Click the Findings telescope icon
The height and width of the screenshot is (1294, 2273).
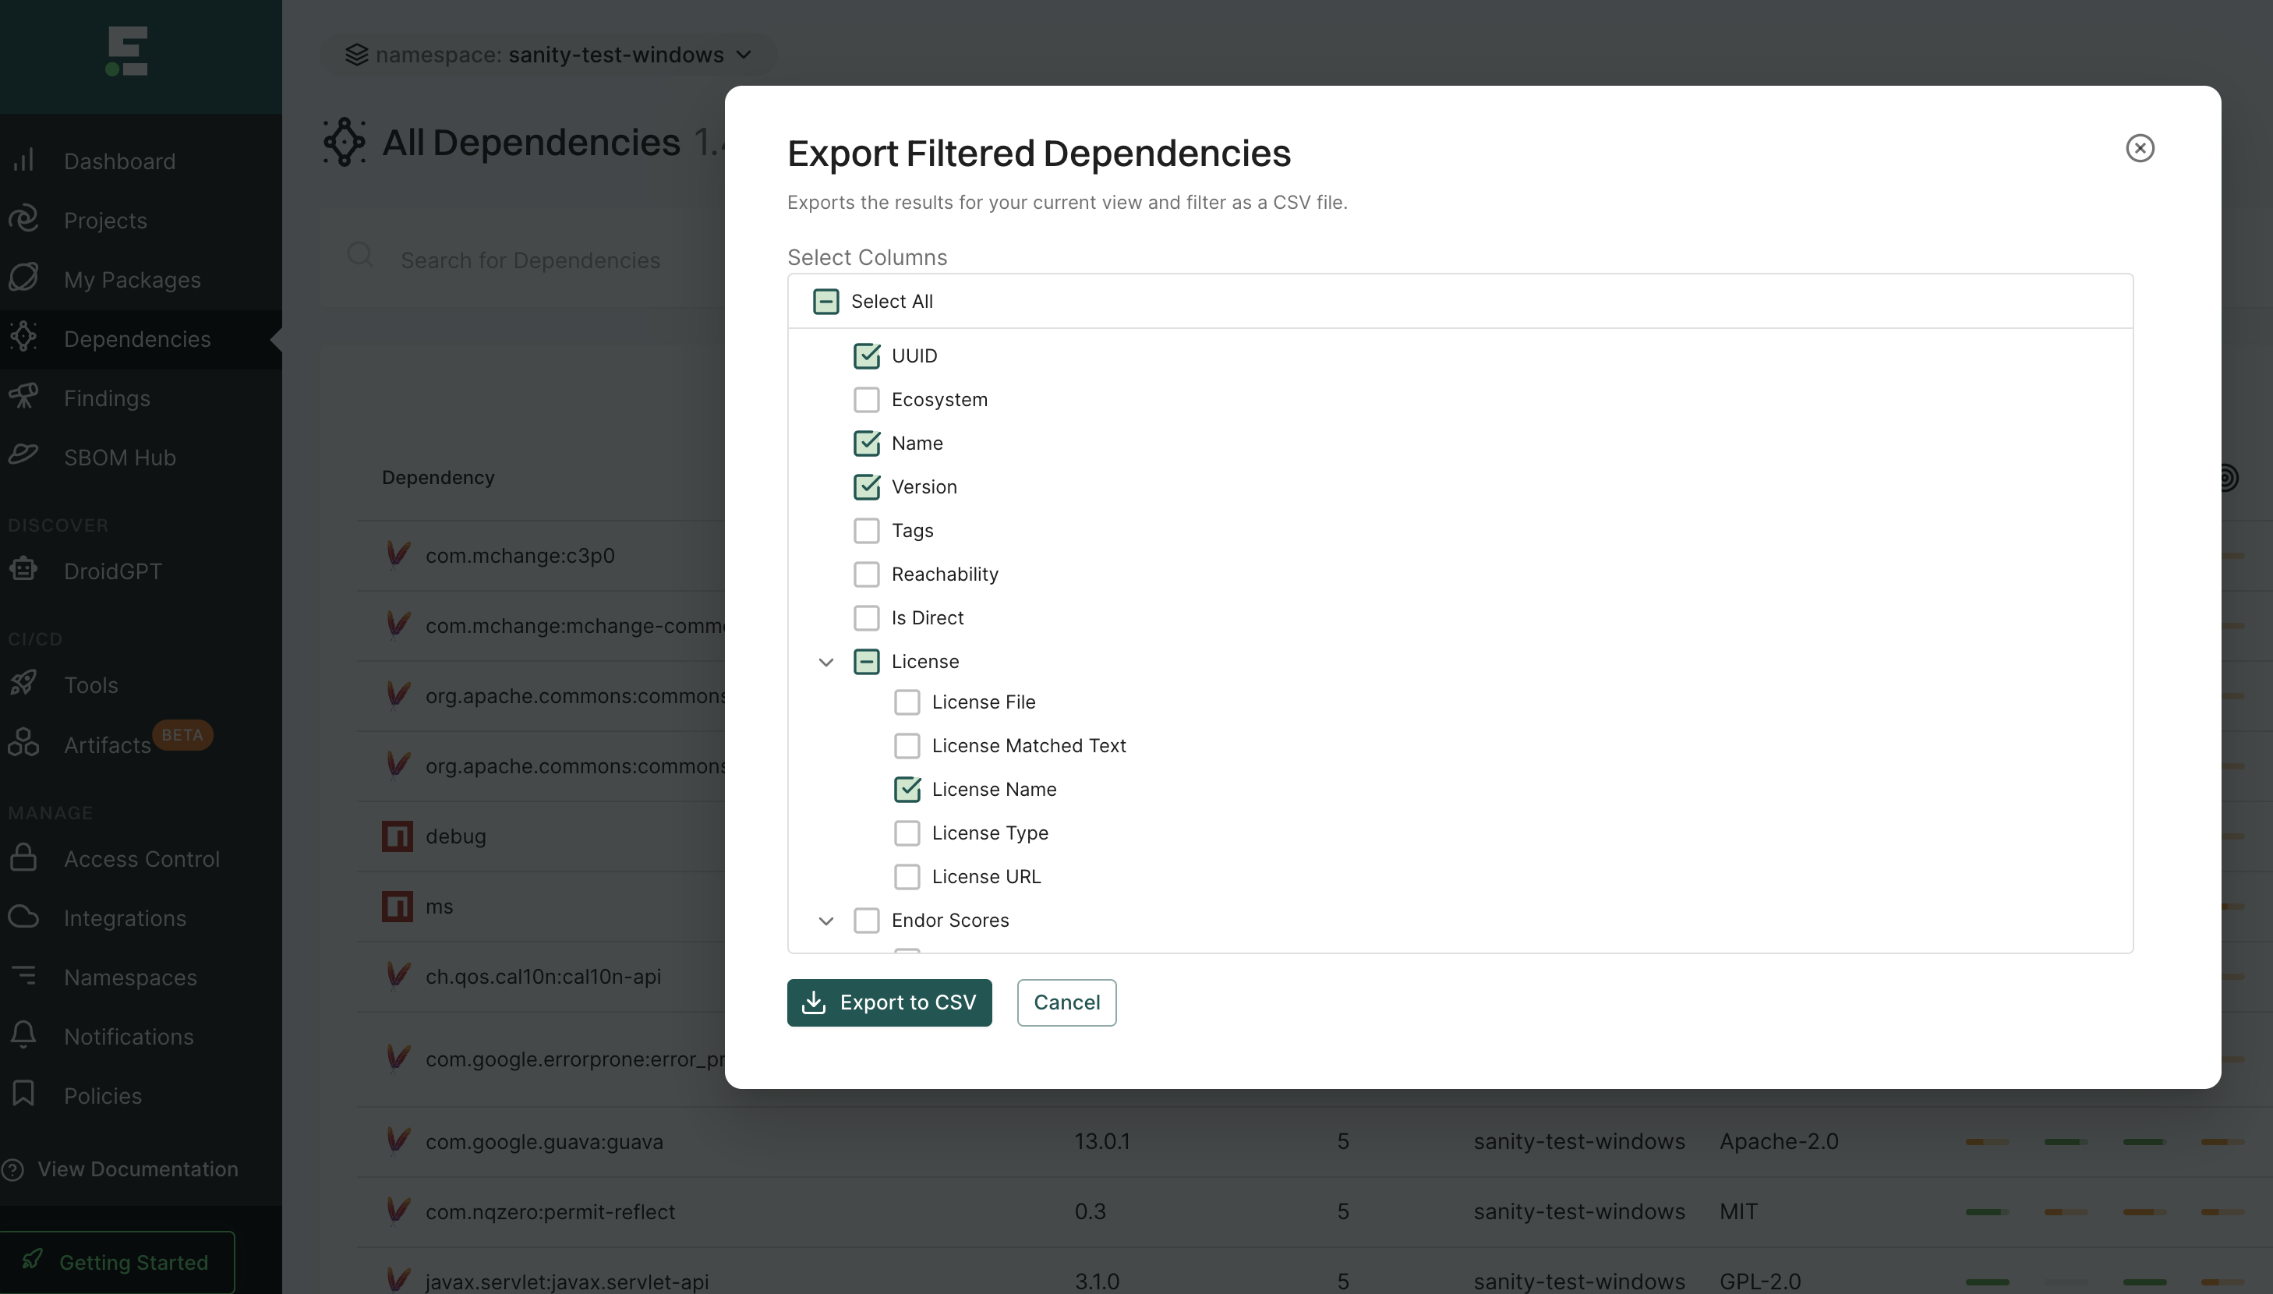click(x=24, y=396)
